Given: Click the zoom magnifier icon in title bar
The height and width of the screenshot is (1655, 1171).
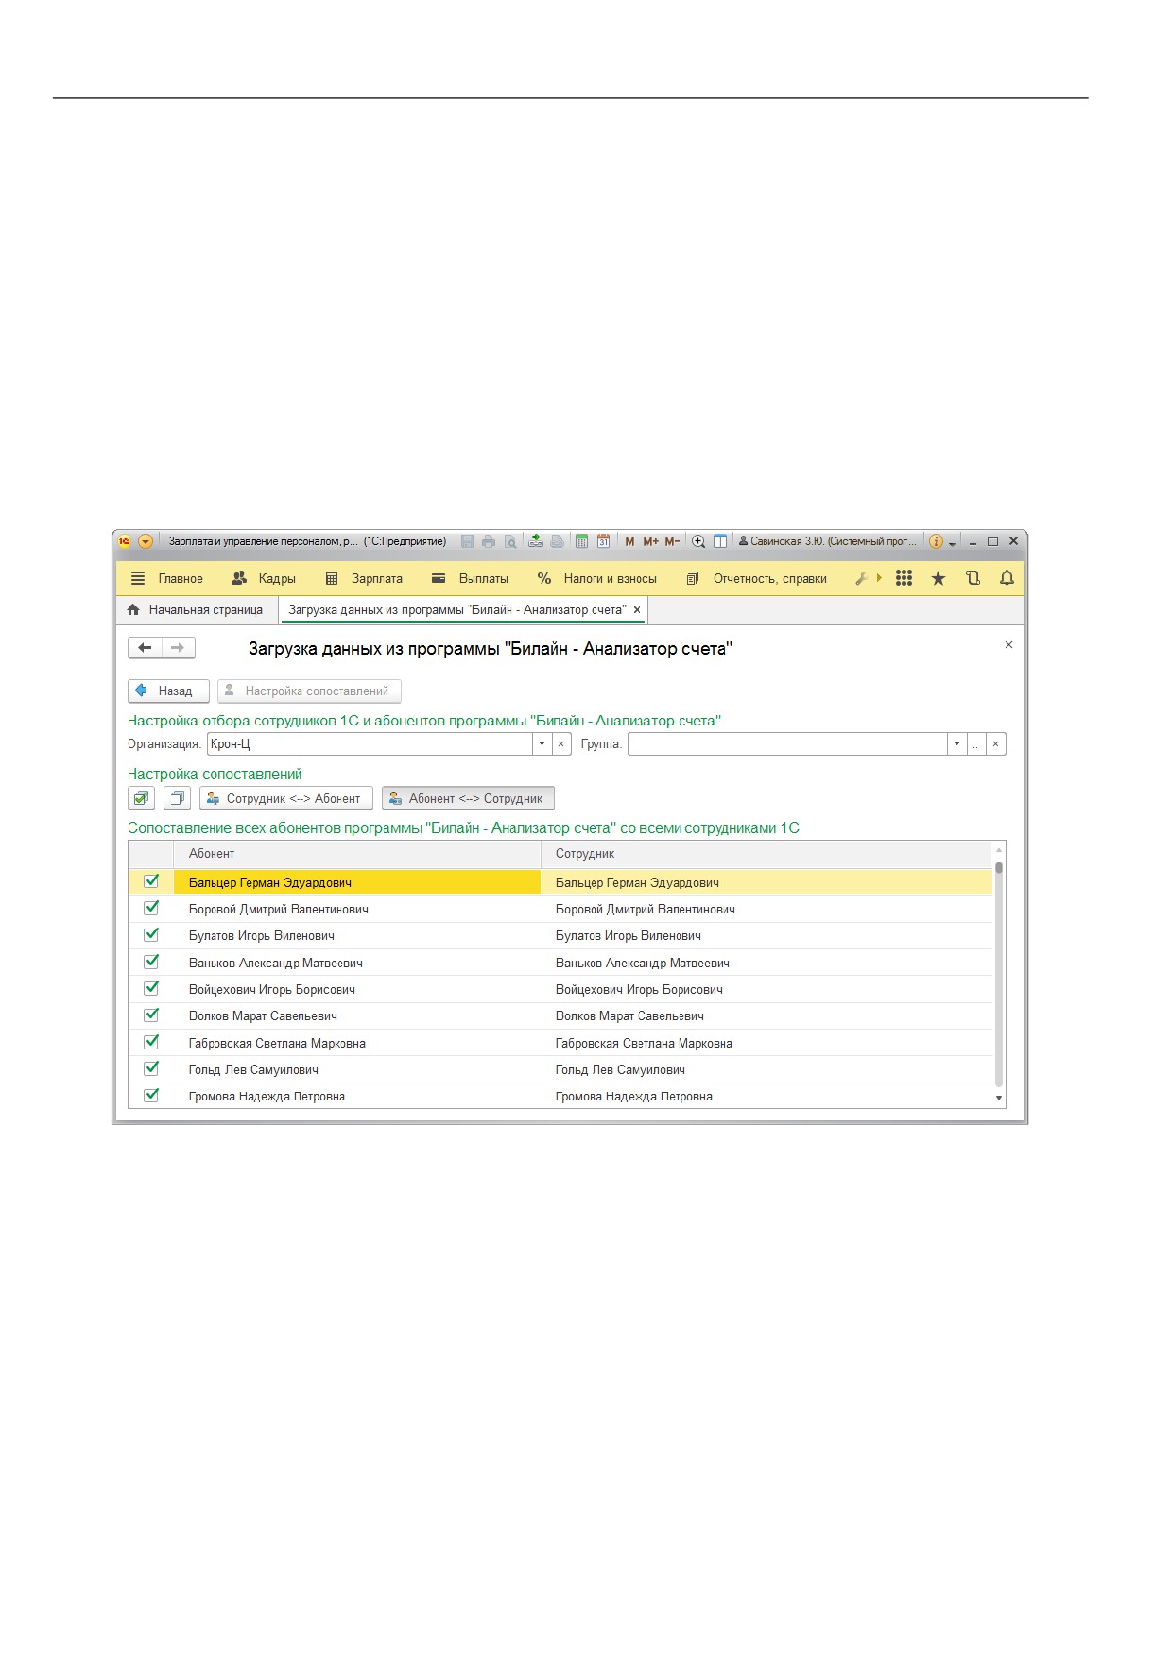Looking at the screenshot, I should click(698, 541).
